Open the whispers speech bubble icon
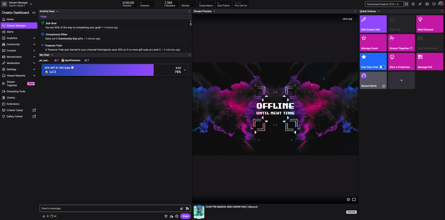This screenshot has width=445, height=220. click(x=434, y=4)
